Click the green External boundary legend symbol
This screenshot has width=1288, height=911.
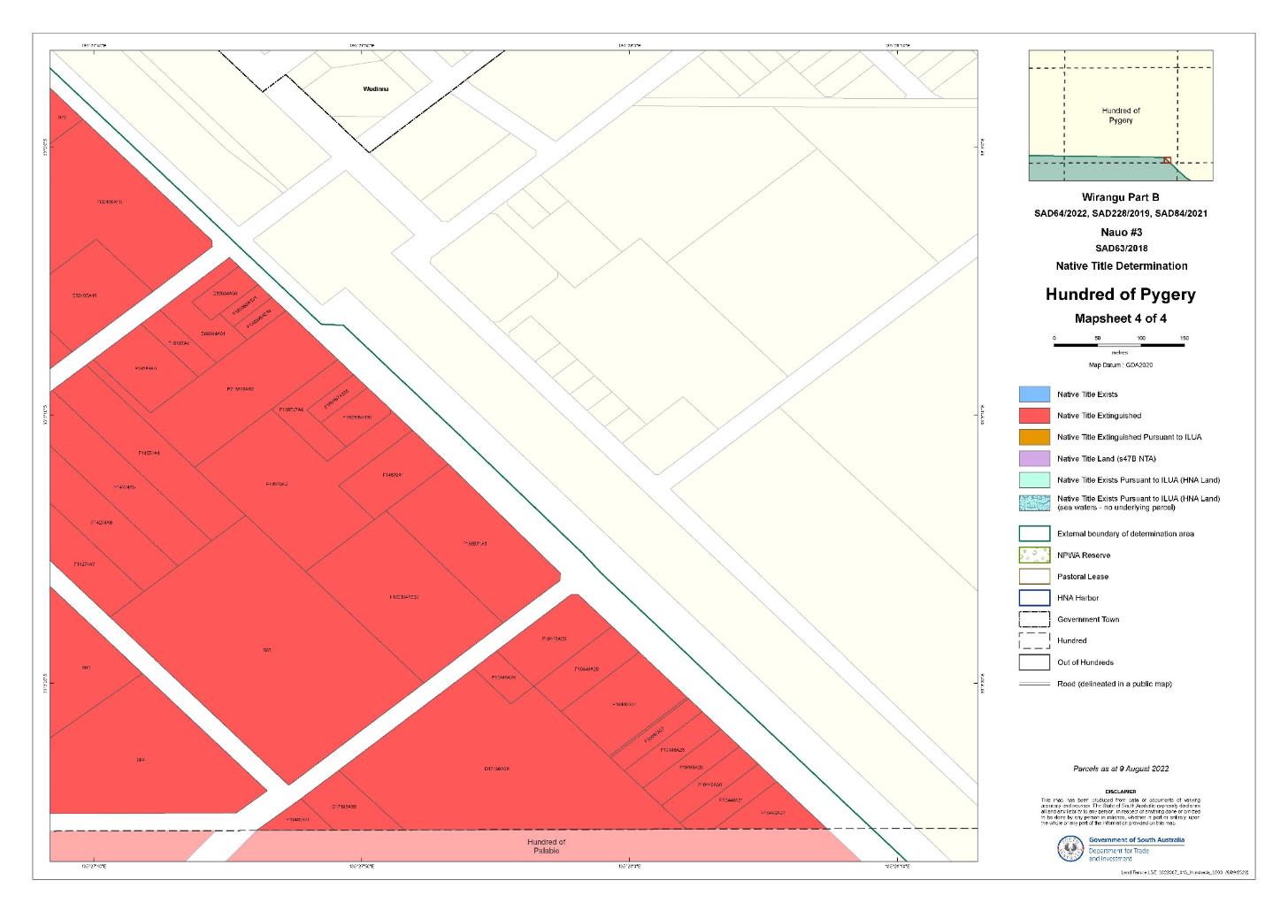pos(1034,533)
